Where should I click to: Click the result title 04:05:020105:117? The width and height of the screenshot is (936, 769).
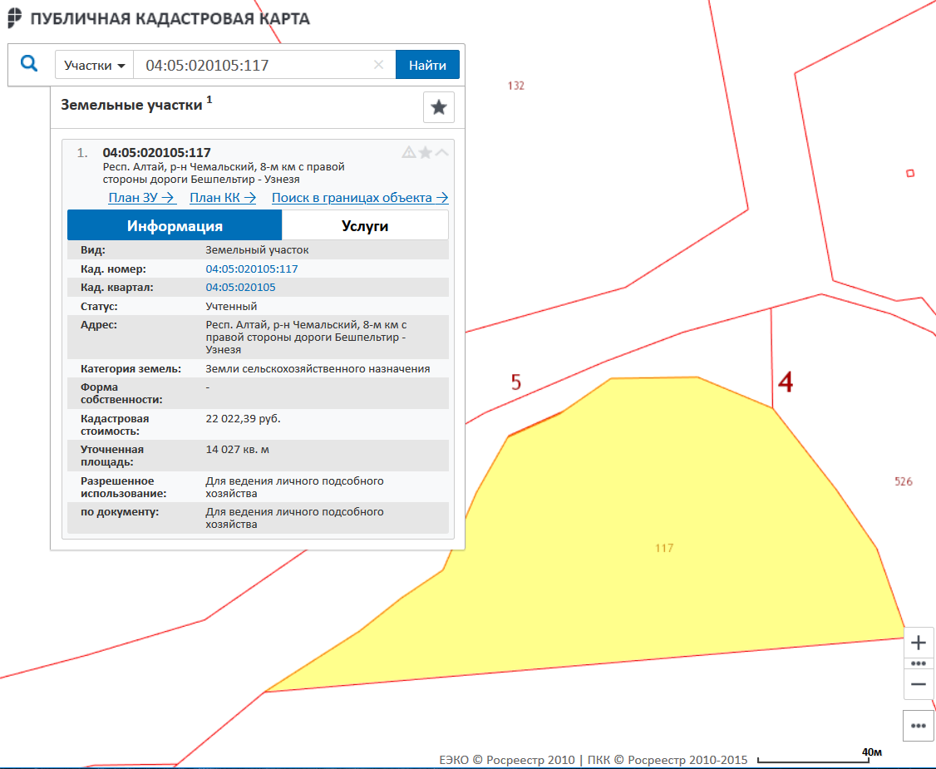(156, 153)
